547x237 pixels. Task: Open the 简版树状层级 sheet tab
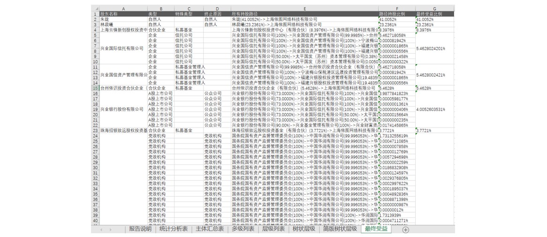tap(340, 229)
